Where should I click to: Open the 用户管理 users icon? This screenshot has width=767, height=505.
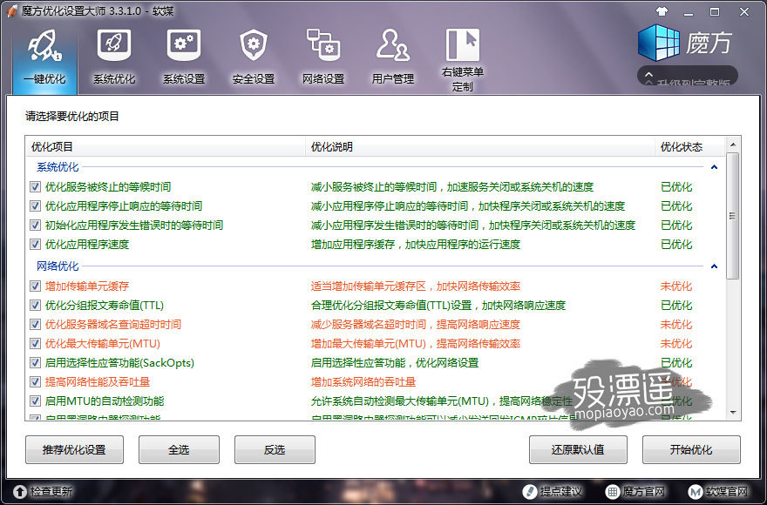[393, 45]
